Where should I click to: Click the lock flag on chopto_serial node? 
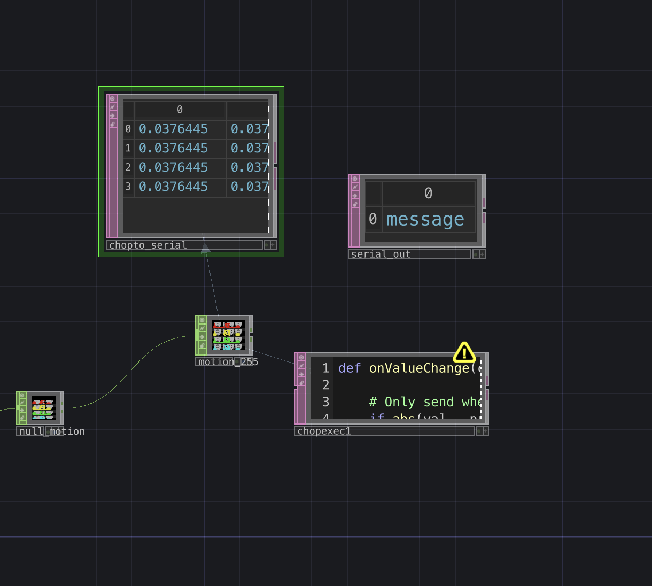tap(113, 124)
